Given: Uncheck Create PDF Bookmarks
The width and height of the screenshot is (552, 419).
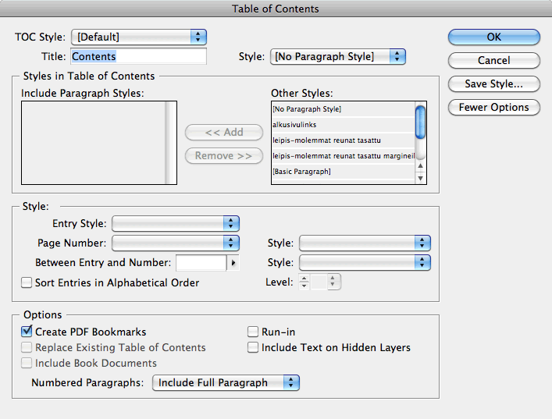Looking at the screenshot, I should point(27,332).
